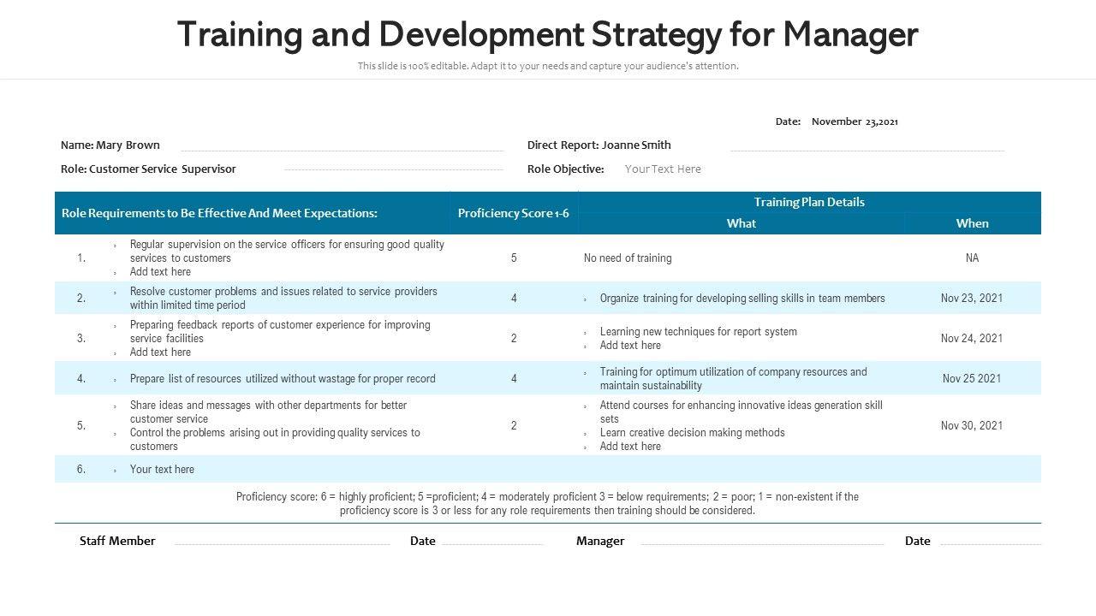Select the 'Your Text Here' Role Objective field
This screenshot has height=616, width=1096.
click(663, 169)
